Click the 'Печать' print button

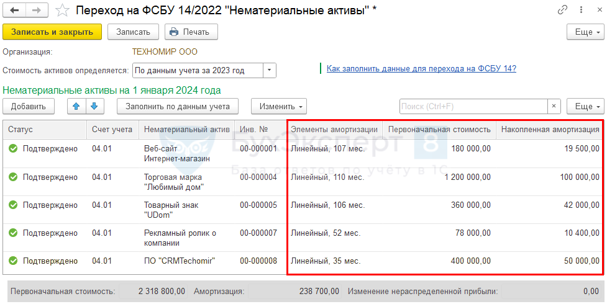coord(191,32)
